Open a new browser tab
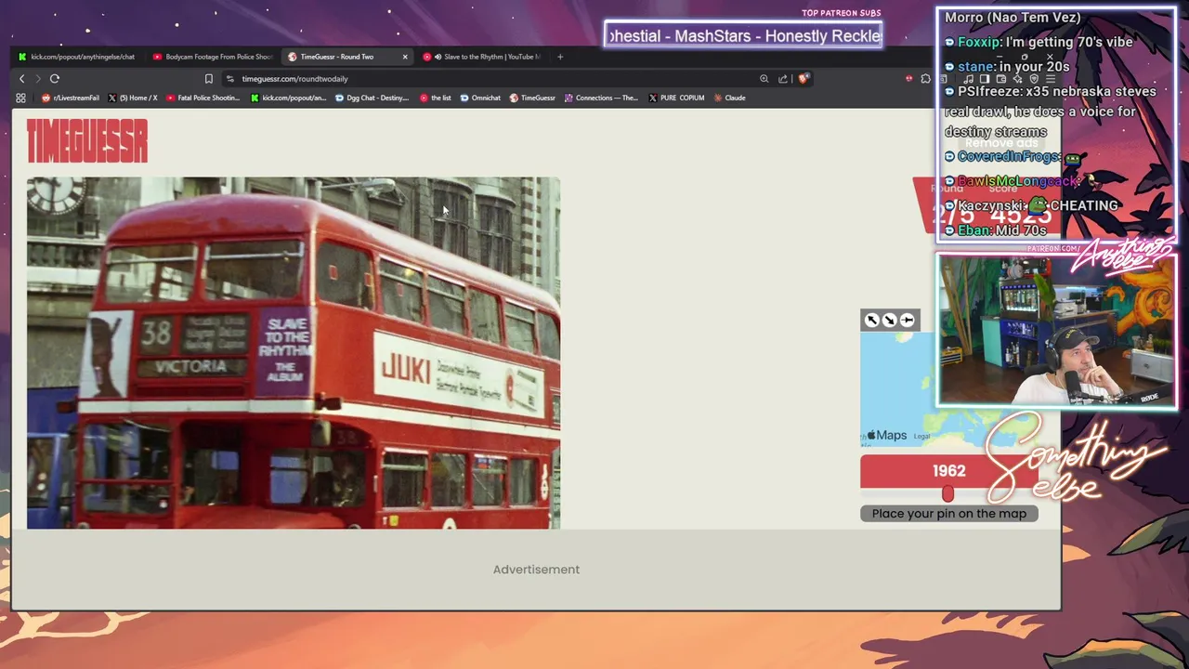1189x669 pixels. [560, 57]
